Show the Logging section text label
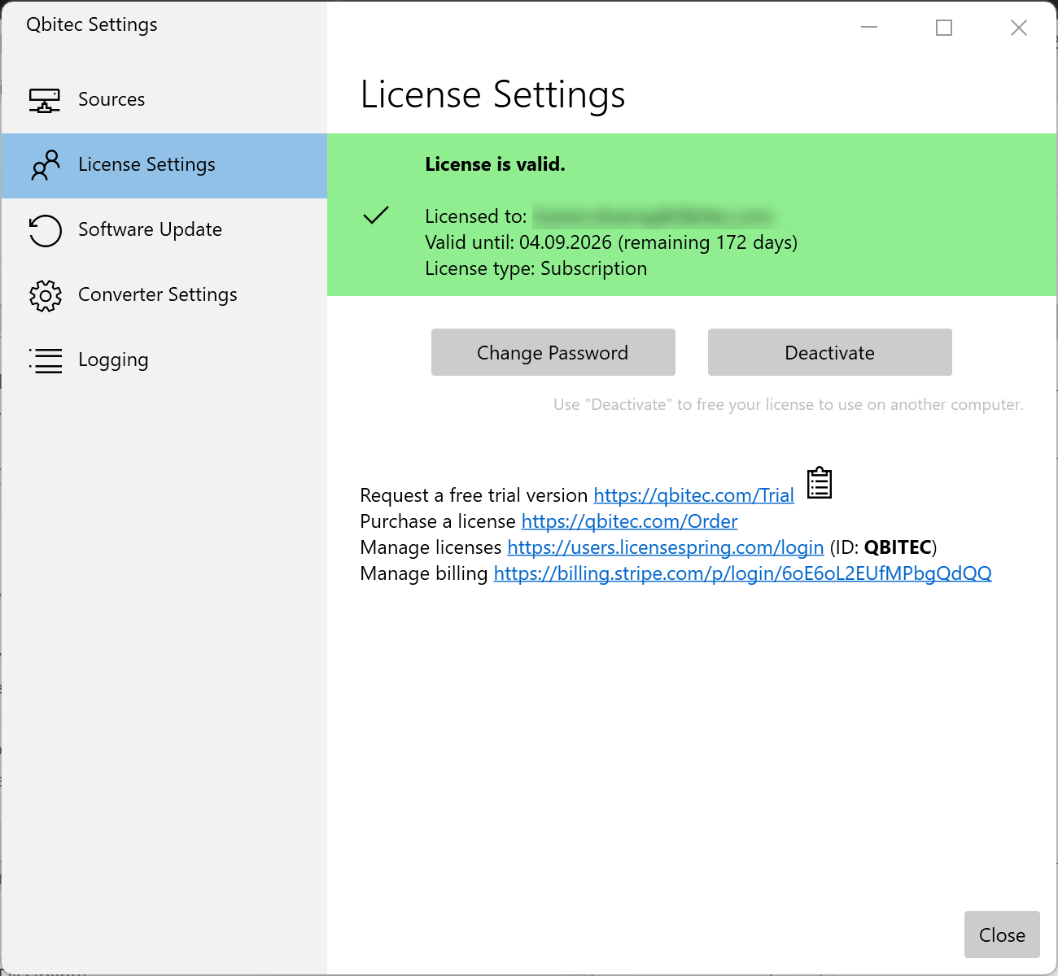 point(113,360)
